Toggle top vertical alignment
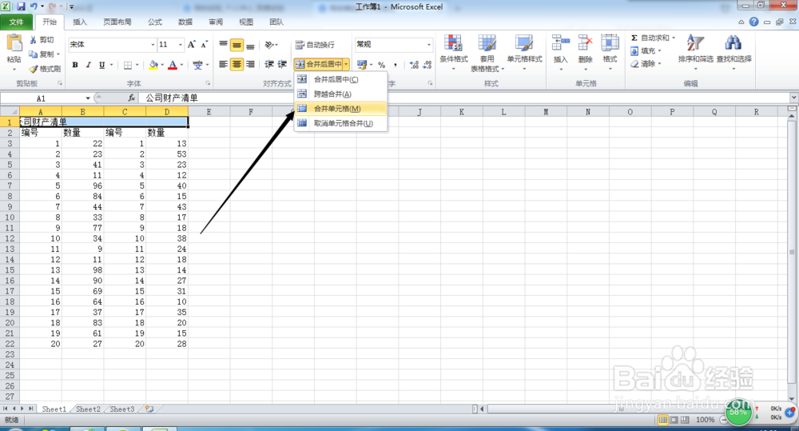 223,45
